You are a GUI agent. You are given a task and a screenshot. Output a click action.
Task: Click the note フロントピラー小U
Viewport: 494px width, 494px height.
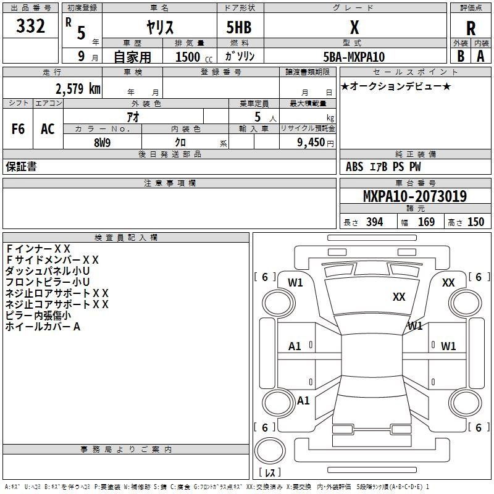[x=48, y=282]
